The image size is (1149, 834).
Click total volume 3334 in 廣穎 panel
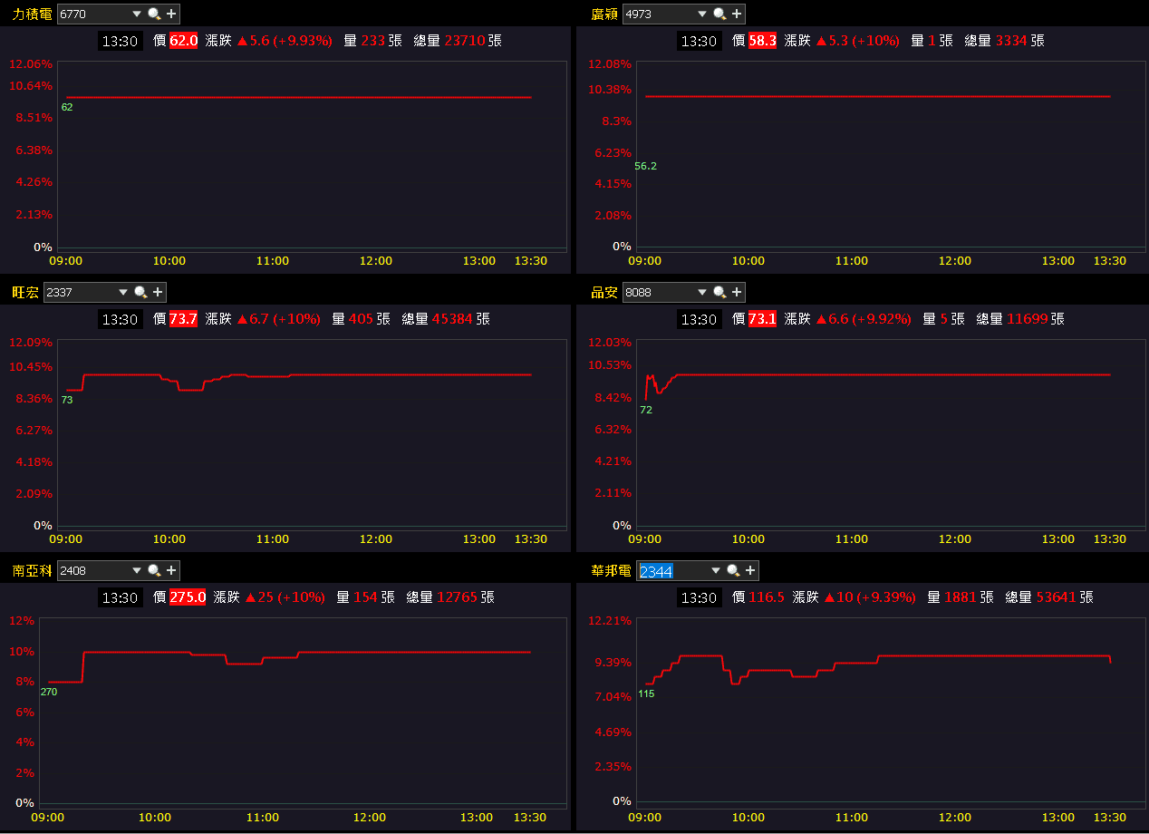[1010, 41]
